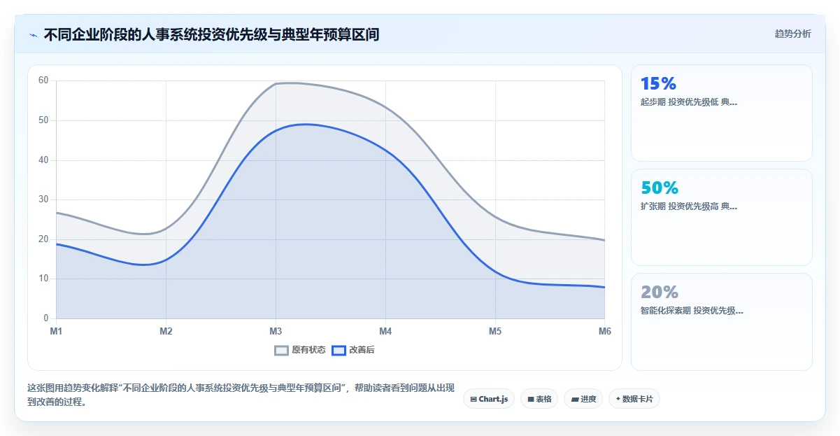Open the 趋势分析 label in header

click(x=793, y=34)
